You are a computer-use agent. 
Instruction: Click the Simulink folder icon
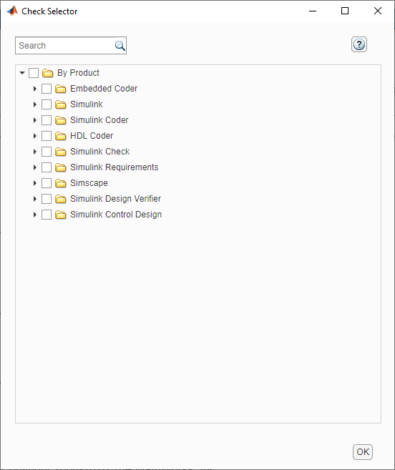[61, 104]
